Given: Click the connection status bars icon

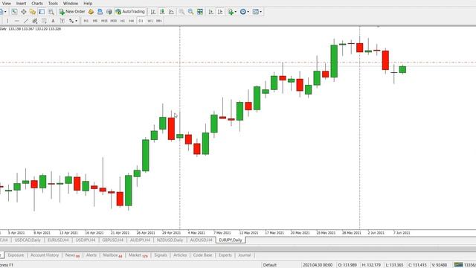Looking at the screenshot, I should pyautogui.click(x=458, y=265).
